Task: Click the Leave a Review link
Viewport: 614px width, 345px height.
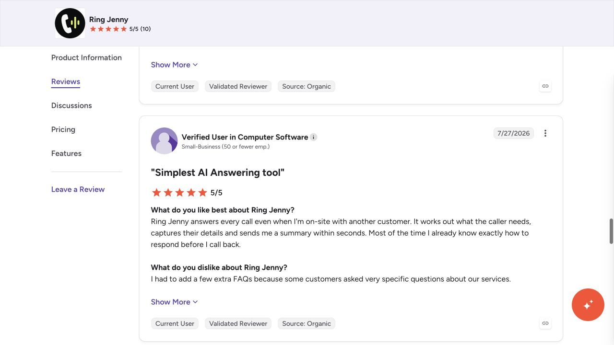Action: [78, 189]
